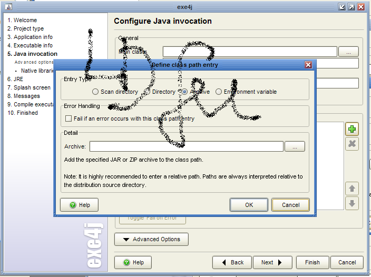Go to step 9. Compile executable
Image resolution: width=371 pixels, height=277 pixels.
(x=30, y=104)
